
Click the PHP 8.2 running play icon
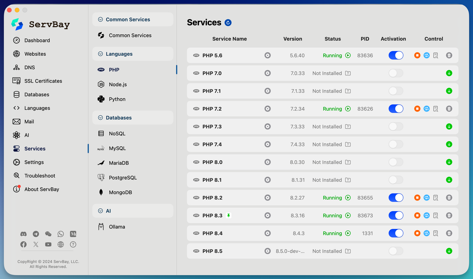pos(348,198)
